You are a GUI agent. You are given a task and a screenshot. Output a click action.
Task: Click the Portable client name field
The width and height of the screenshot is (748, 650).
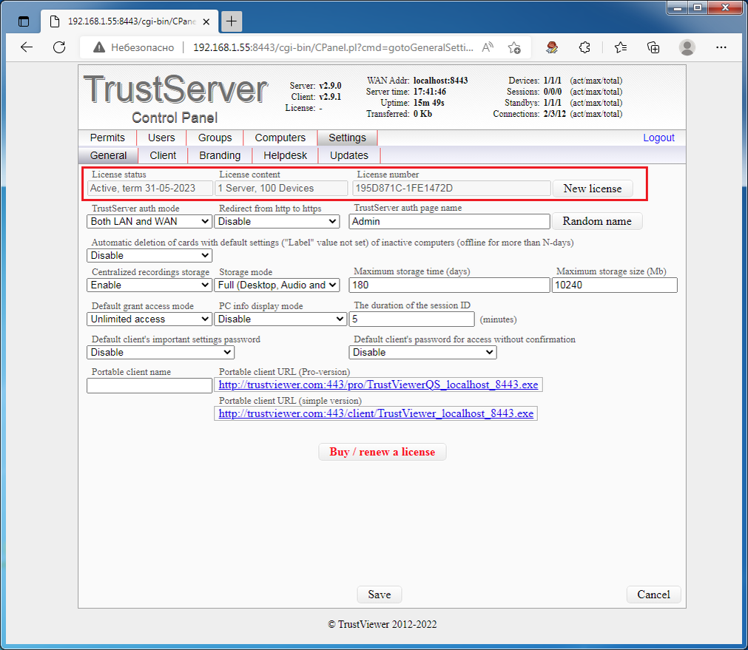[149, 385]
